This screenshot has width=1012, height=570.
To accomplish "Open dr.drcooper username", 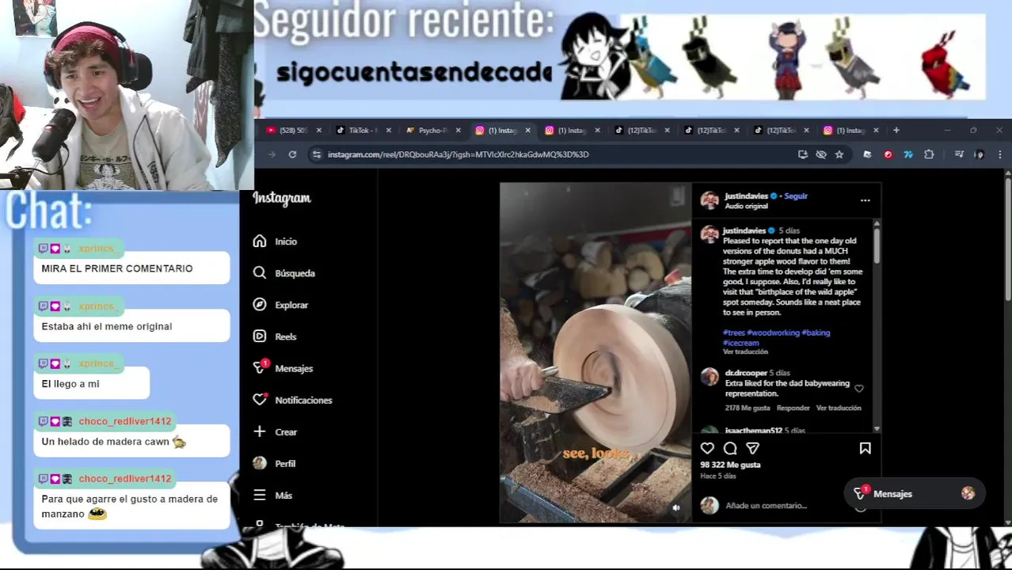I will pyautogui.click(x=745, y=373).
